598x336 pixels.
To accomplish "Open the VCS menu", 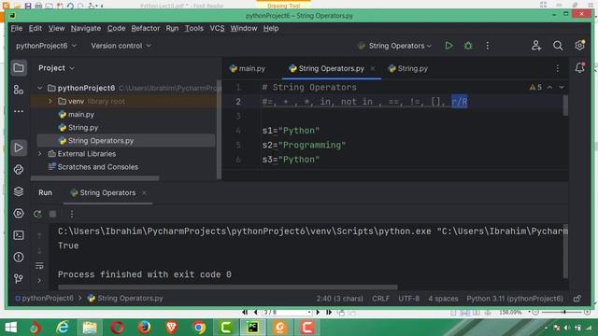I will pyautogui.click(x=217, y=29).
